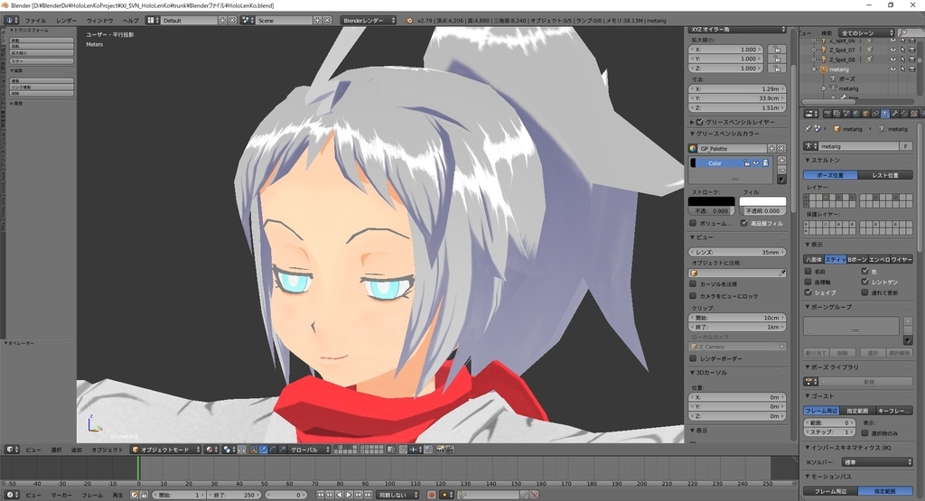The height and width of the screenshot is (501, 925).
Task: Remove palette color with minus button
Action: 781,170
